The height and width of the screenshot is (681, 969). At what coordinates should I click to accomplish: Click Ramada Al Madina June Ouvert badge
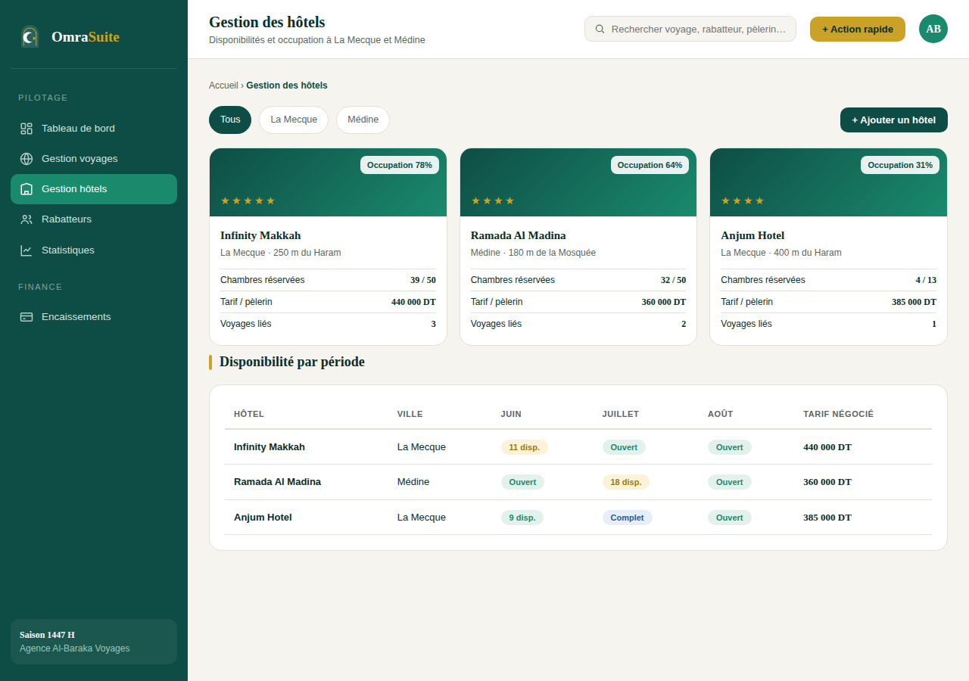point(522,482)
